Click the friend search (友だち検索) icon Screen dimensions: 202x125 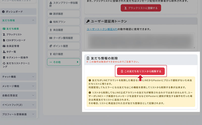click(4, 29)
